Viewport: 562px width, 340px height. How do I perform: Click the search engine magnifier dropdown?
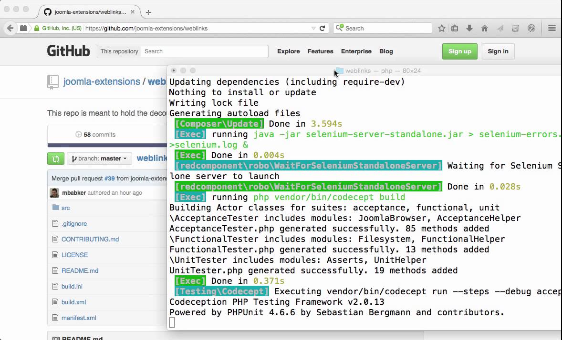click(340, 28)
